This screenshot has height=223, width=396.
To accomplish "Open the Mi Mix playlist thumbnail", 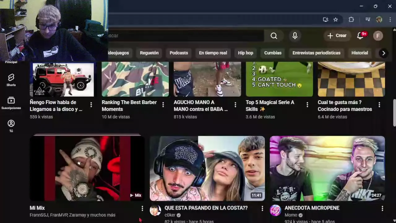I will click(87, 168).
